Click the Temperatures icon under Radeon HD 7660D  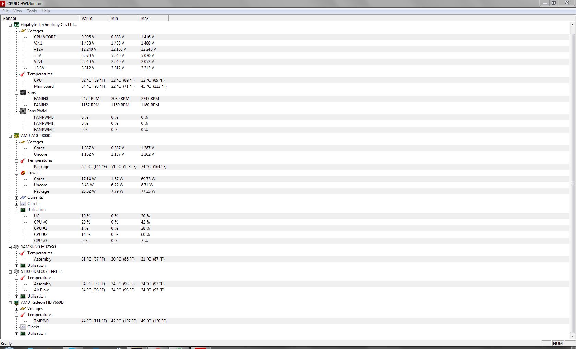(23, 315)
